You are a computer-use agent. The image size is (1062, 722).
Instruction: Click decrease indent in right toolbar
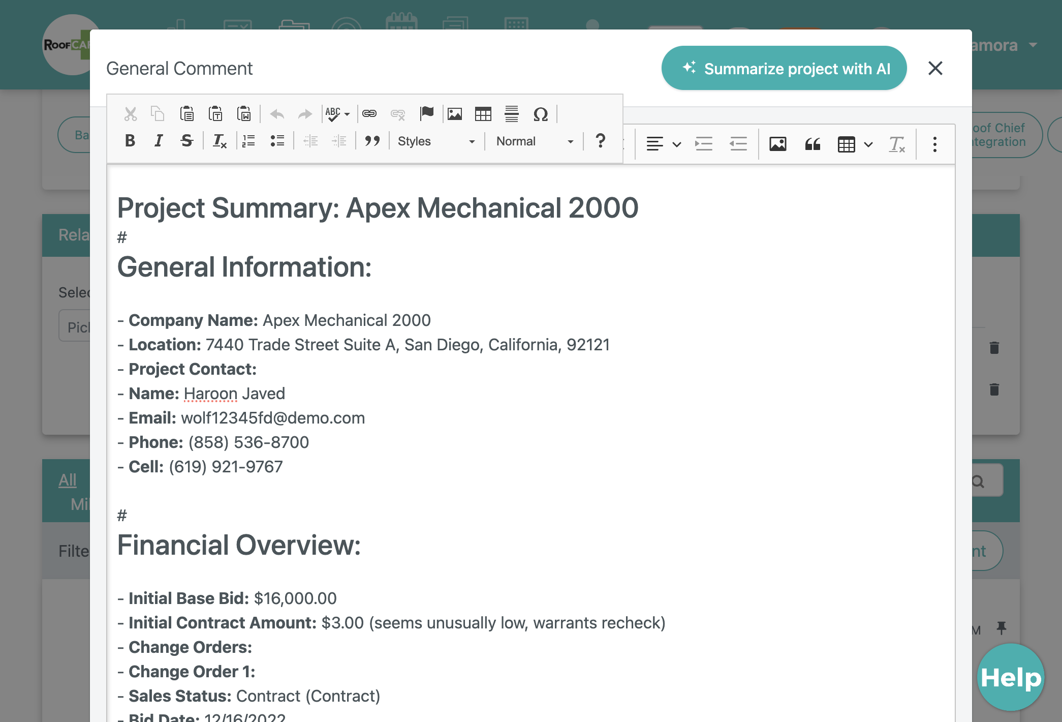[x=738, y=144]
